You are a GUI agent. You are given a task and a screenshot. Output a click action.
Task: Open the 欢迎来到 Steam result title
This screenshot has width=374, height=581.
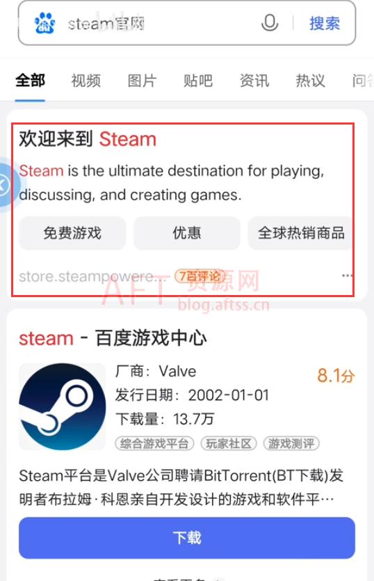pyautogui.click(x=88, y=139)
